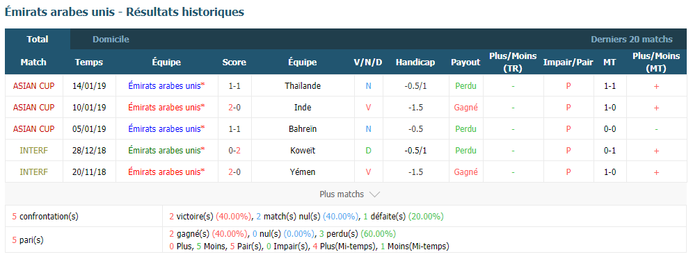The width and height of the screenshot is (693, 259).
Task: Select the Yémen team link
Action: tap(303, 172)
